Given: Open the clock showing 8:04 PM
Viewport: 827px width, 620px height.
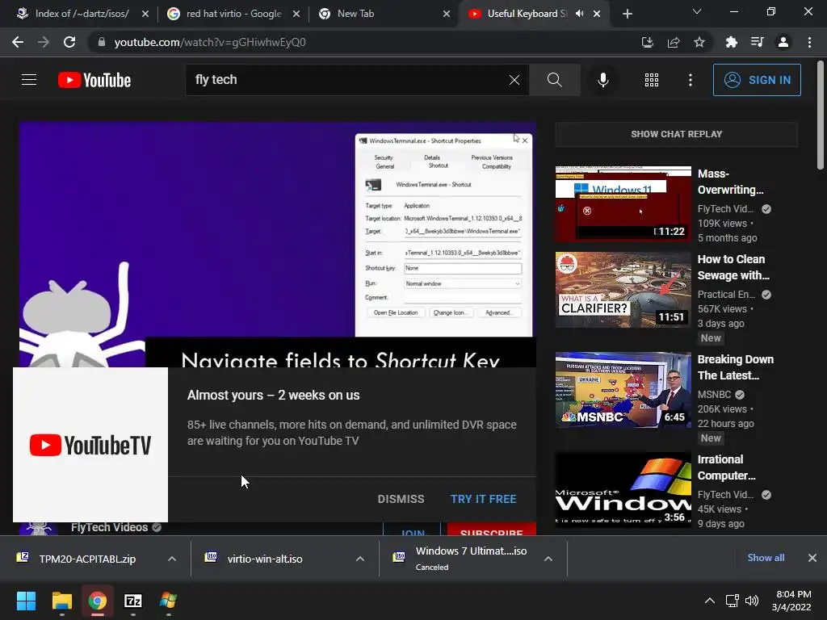Looking at the screenshot, I should coord(791,601).
